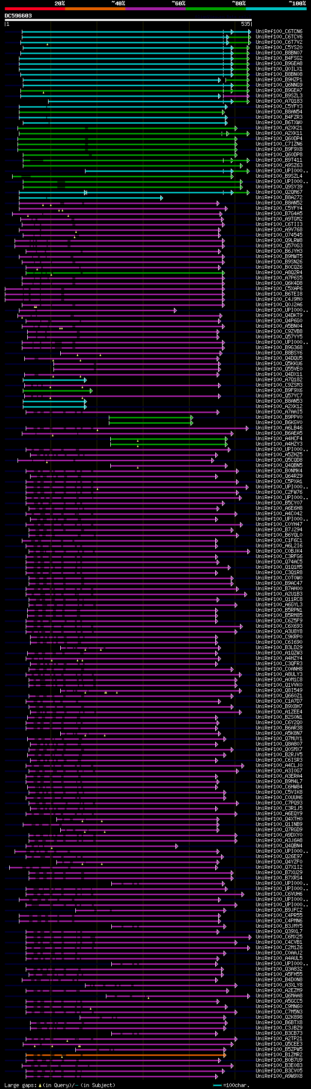Click the short cyan alignment bar for UniRef100_B8A272
The width and height of the screenshot is (311, 1089).
coord(91,198)
